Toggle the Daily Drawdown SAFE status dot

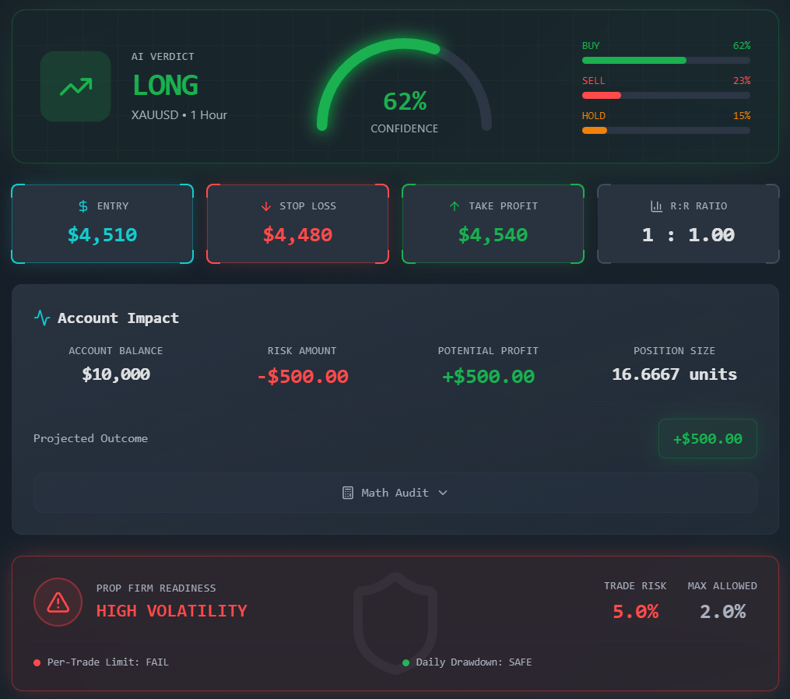pos(406,662)
